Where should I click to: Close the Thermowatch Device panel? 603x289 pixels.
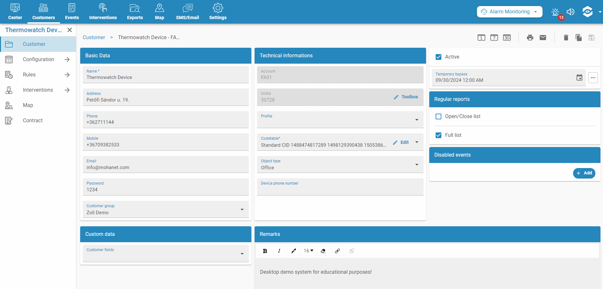[x=70, y=30]
